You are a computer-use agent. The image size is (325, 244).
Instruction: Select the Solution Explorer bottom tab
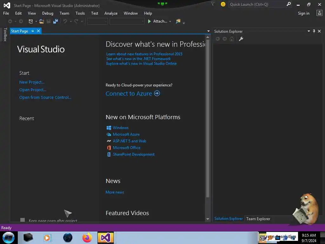click(x=229, y=219)
